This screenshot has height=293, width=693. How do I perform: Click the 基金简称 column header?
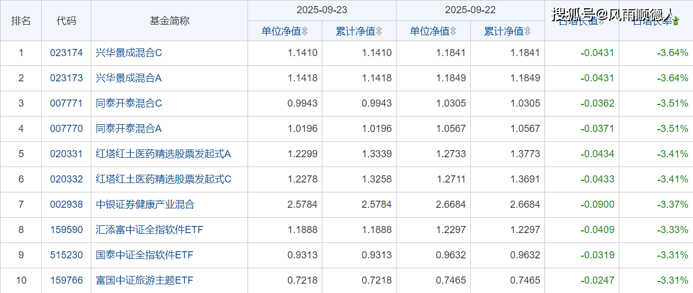click(x=169, y=20)
